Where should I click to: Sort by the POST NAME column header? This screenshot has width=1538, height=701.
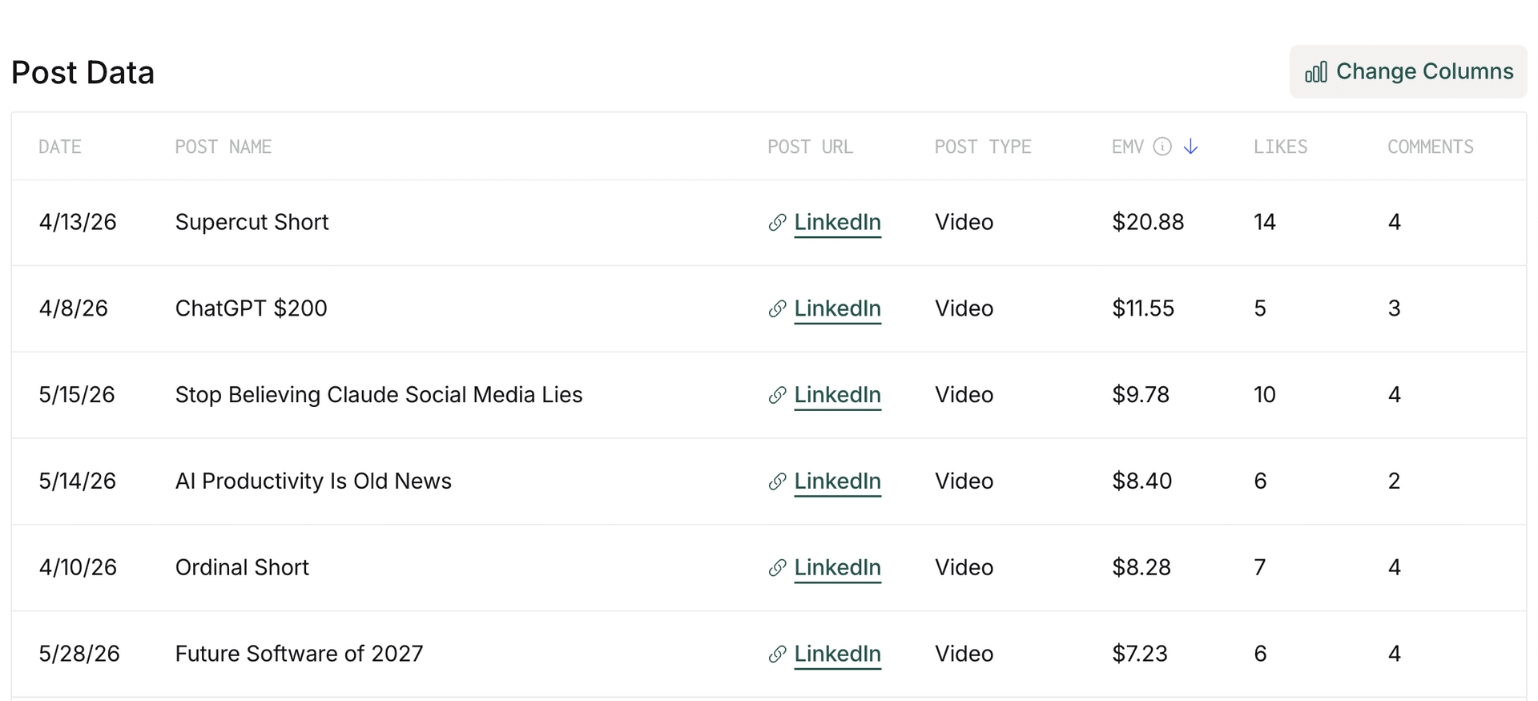(223, 147)
